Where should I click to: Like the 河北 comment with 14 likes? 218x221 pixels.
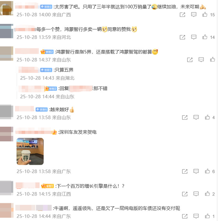[x=205, y=37]
